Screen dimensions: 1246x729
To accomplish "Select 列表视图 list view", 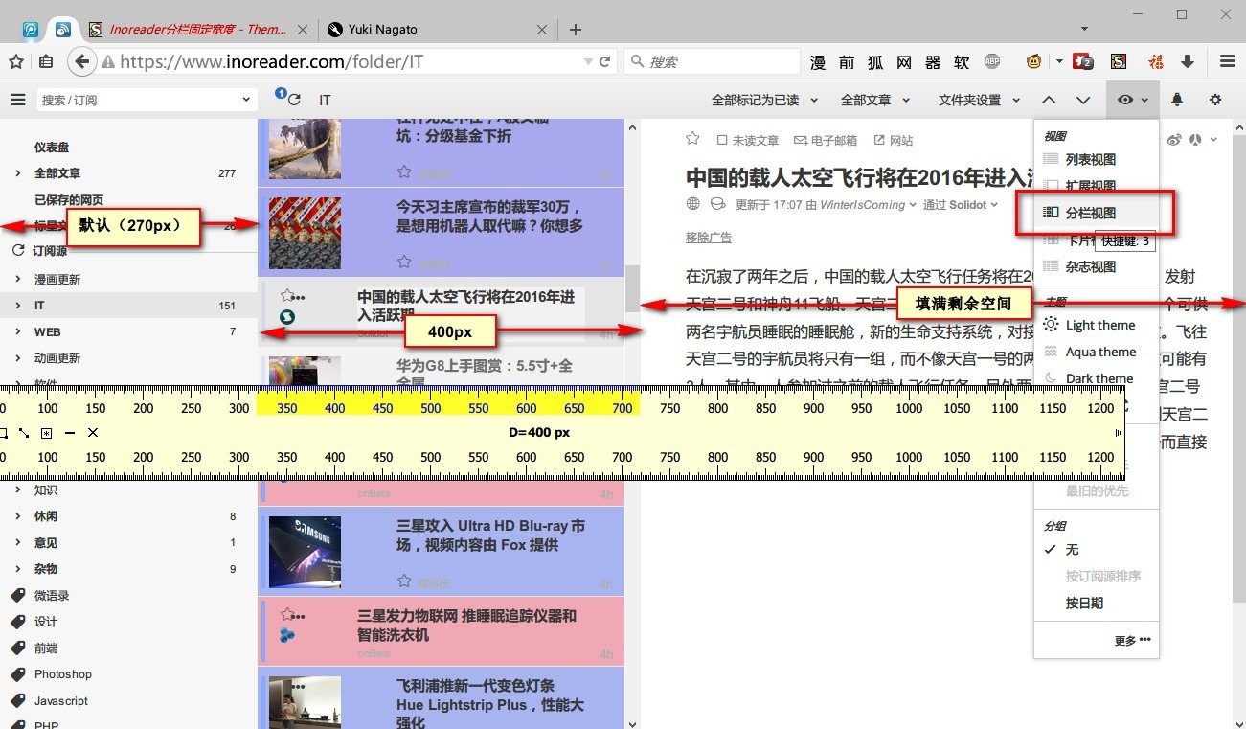I will click(1090, 160).
